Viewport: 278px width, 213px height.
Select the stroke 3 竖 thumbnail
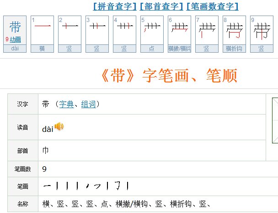[97, 34]
